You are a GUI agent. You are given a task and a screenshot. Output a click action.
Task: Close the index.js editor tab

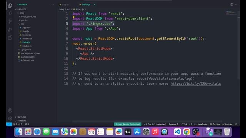pos(95,5)
